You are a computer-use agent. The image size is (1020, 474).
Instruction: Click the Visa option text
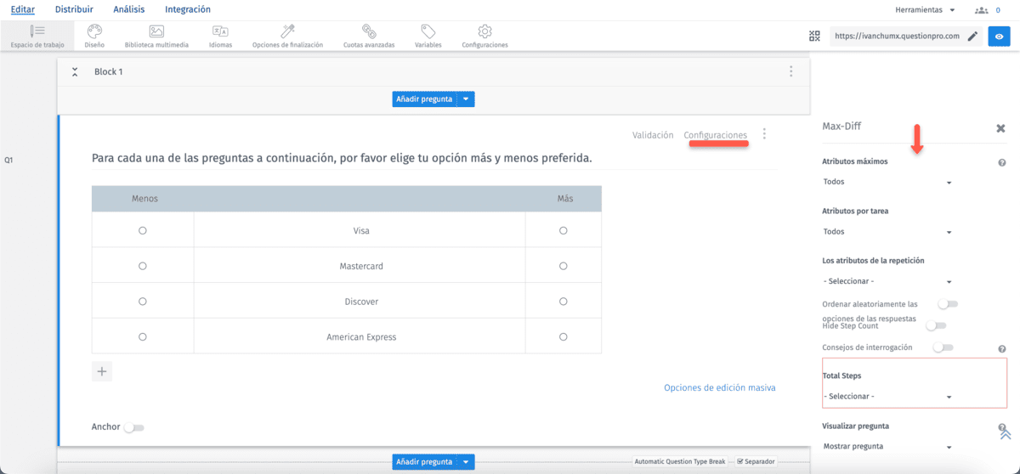pos(361,231)
